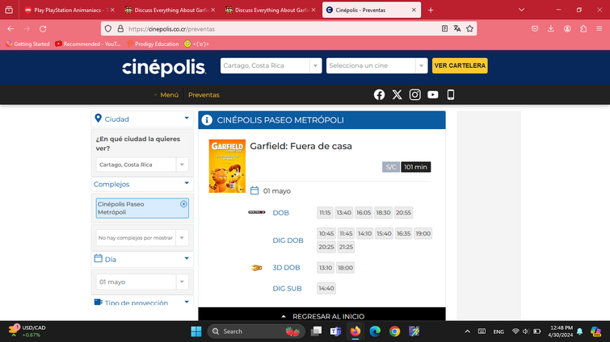The height and width of the screenshot is (342, 610).
Task: Open Cinépolis Facebook page icon
Action: 379,94
